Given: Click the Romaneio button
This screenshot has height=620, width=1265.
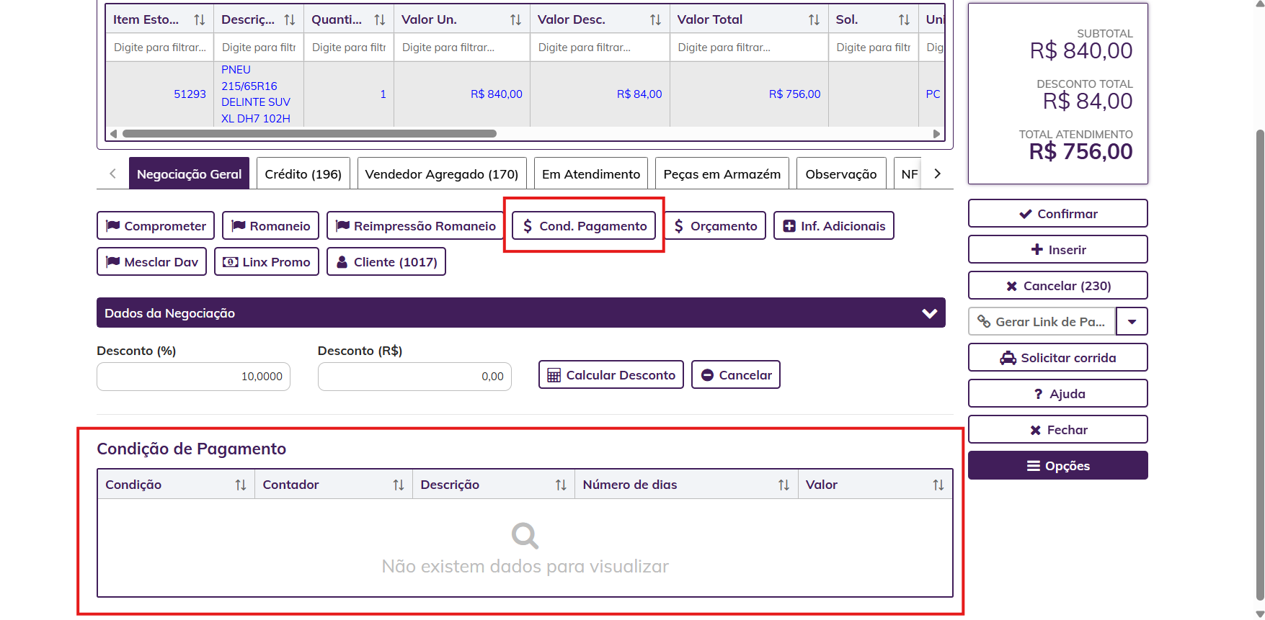Looking at the screenshot, I should (270, 225).
